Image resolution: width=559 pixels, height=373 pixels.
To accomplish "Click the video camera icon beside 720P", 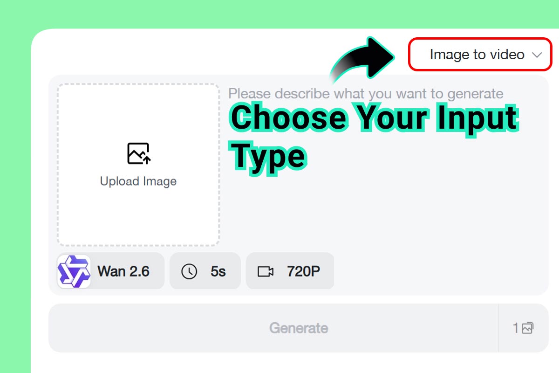I will 266,271.
